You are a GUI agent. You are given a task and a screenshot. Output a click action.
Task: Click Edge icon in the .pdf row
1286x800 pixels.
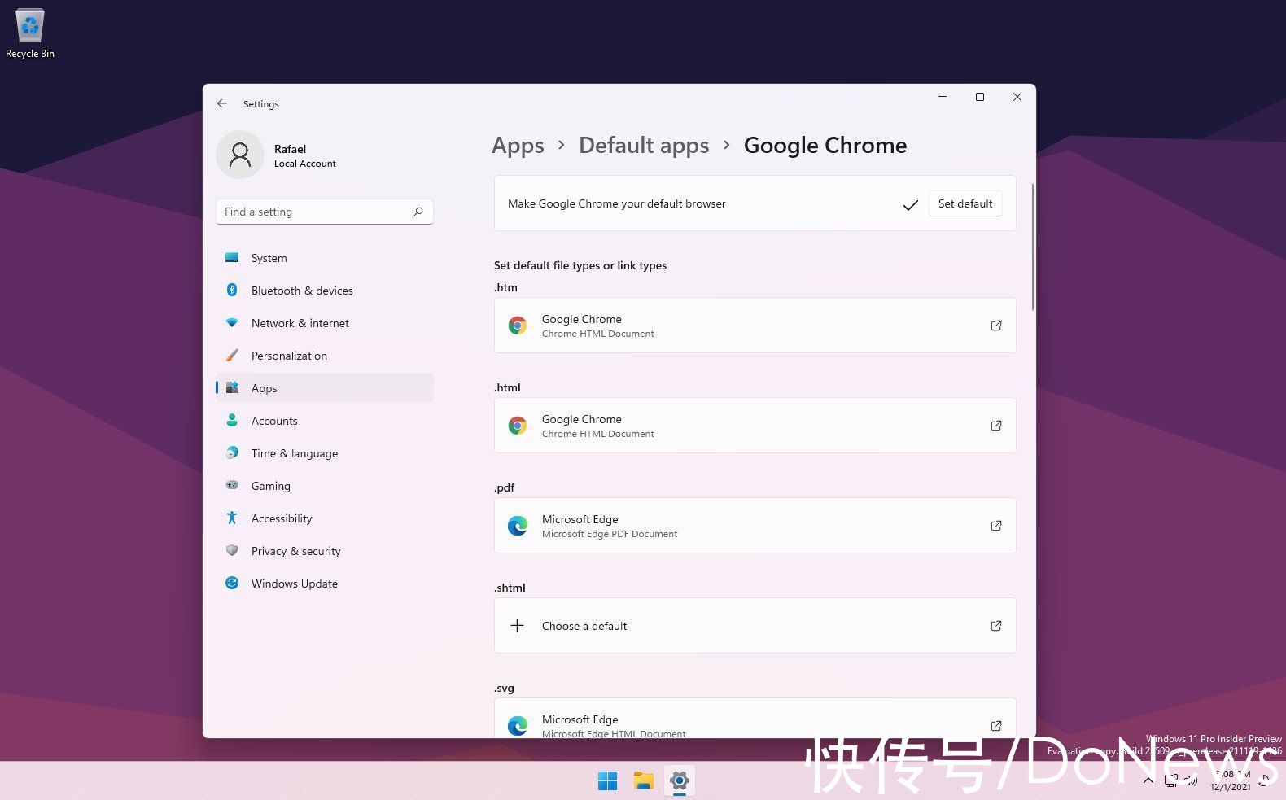pos(517,526)
